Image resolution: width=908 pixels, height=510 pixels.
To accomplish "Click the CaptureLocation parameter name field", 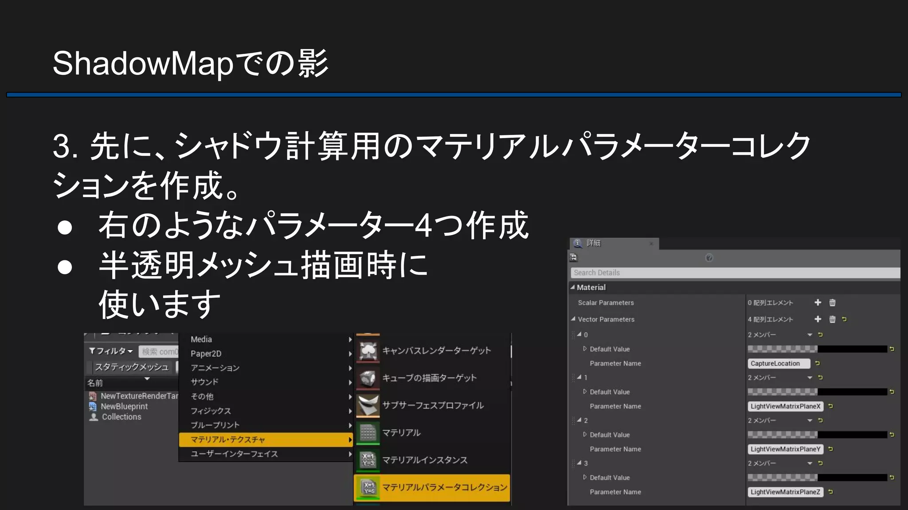I will pos(779,363).
